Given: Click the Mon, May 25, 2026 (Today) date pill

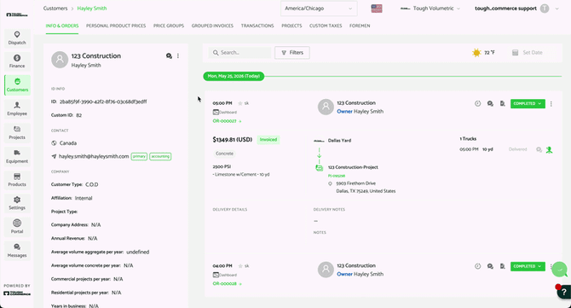Looking at the screenshot, I should [234, 76].
